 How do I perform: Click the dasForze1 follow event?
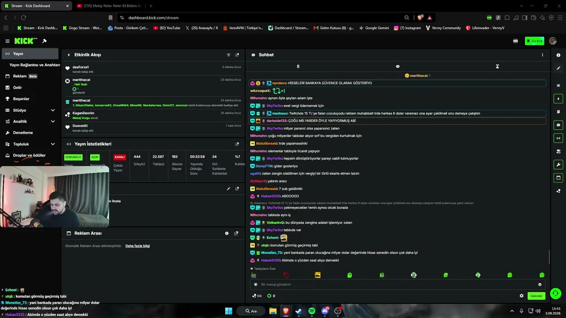click(x=153, y=69)
